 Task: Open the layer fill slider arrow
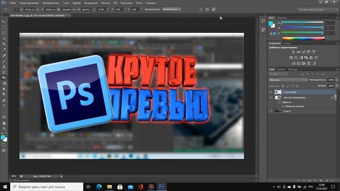coord(337,86)
